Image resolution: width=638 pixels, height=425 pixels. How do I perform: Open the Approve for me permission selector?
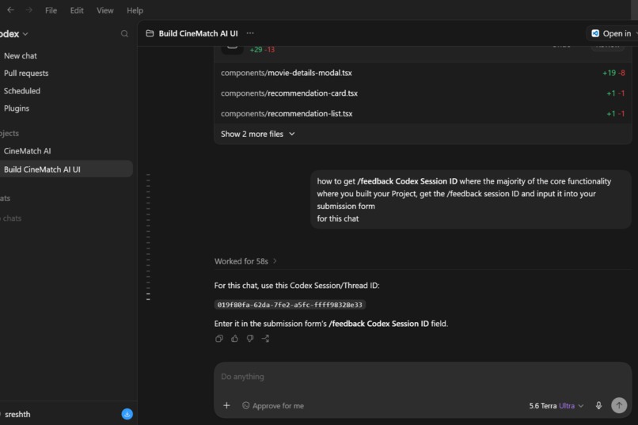(273, 405)
